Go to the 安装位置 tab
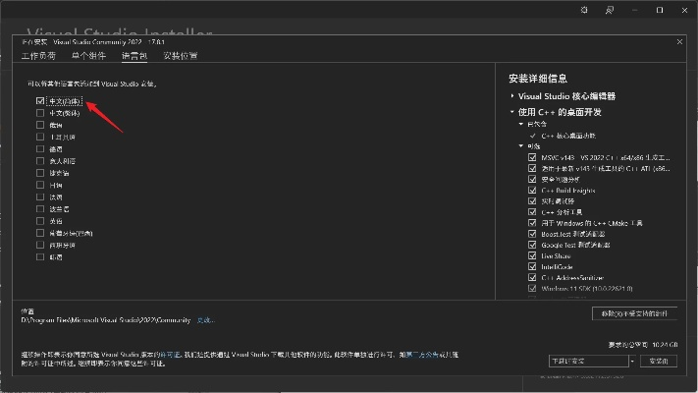The height and width of the screenshot is (393, 698). pos(181,56)
